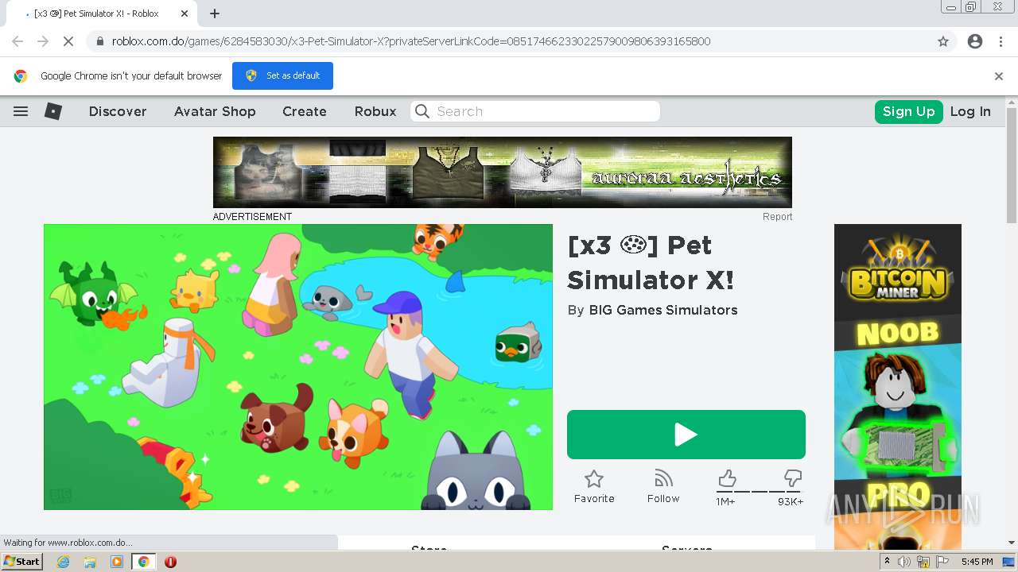Open the Bitcoin Miner side advertisement
Viewport: 1018px width, 572px height.
pyautogui.click(x=898, y=387)
